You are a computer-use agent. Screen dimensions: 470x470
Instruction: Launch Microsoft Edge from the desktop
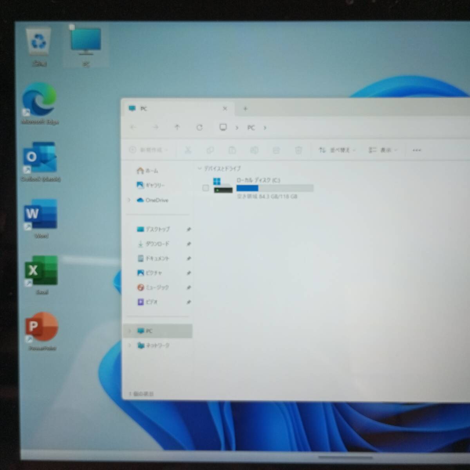point(39,104)
